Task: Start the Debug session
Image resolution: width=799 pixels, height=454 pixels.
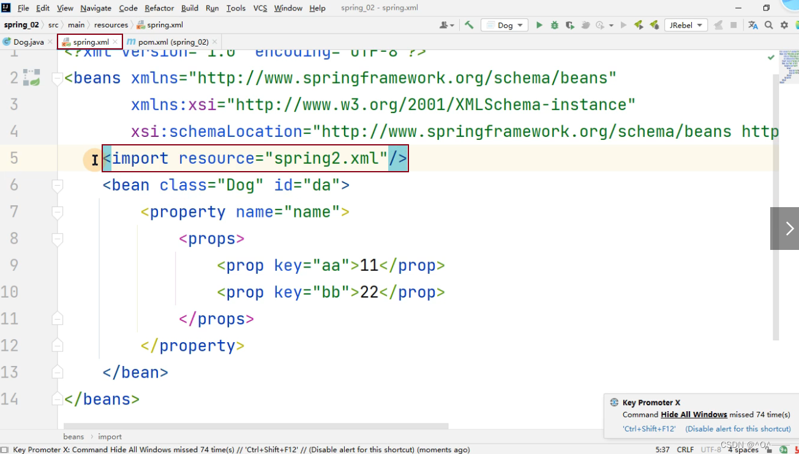Action: point(553,25)
